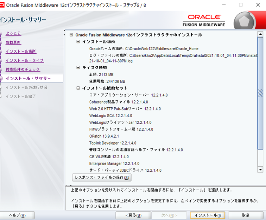Image resolution: width=266 pixels, height=220 pixels.
Task: Go to the ようこそ step
Action: (x=13, y=33)
